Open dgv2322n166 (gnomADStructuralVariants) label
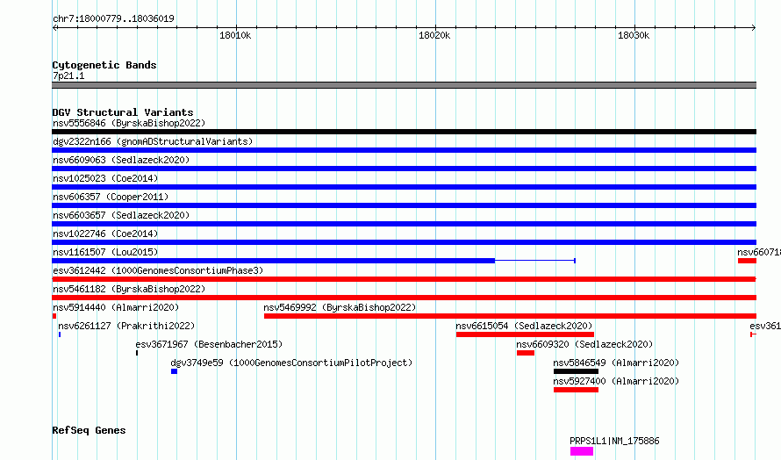 (x=153, y=141)
